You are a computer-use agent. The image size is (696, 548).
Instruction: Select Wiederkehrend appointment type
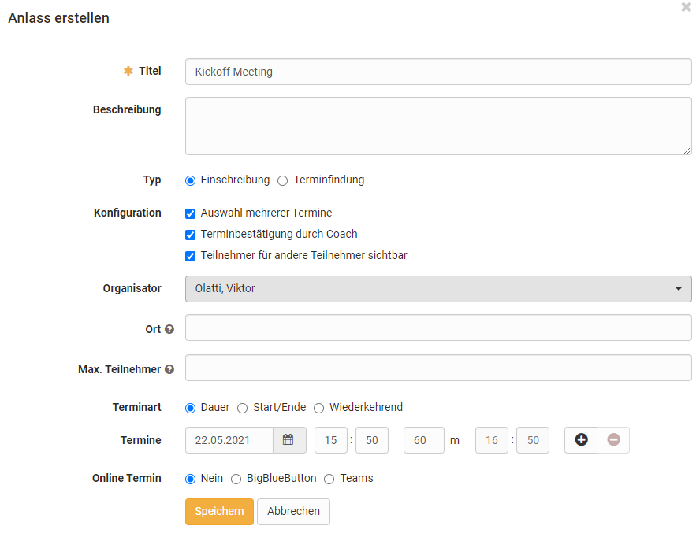click(318, 408)
